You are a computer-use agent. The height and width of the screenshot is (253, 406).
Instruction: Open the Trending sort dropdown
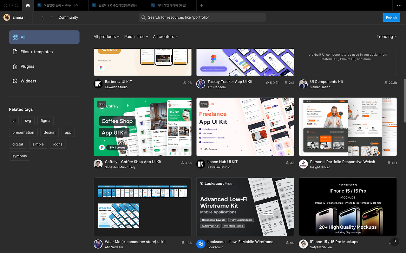387,37
